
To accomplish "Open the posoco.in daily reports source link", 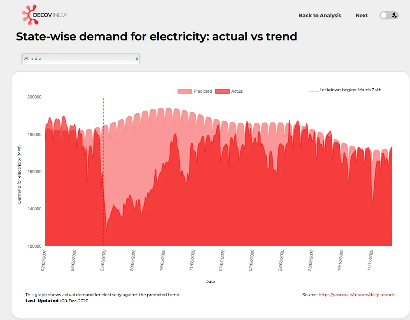I will click(356, 294).
